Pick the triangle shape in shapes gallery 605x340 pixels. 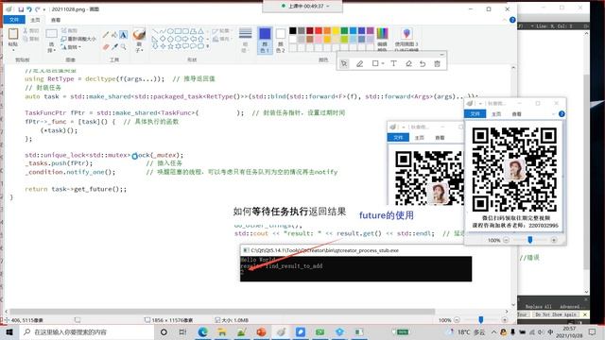coord(200,31)
